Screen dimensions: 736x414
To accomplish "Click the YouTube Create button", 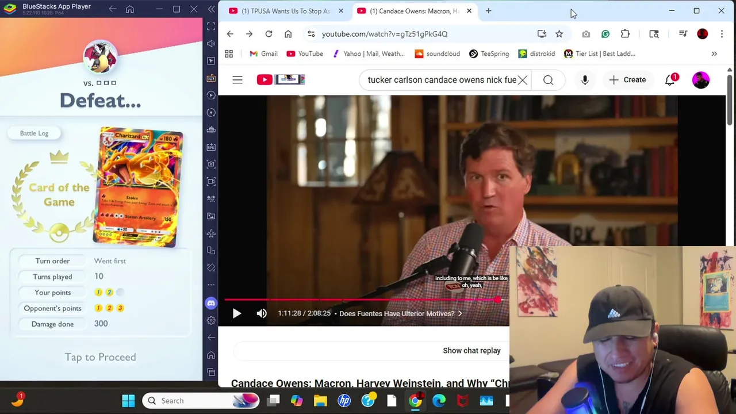I will [x=627, y=80].
